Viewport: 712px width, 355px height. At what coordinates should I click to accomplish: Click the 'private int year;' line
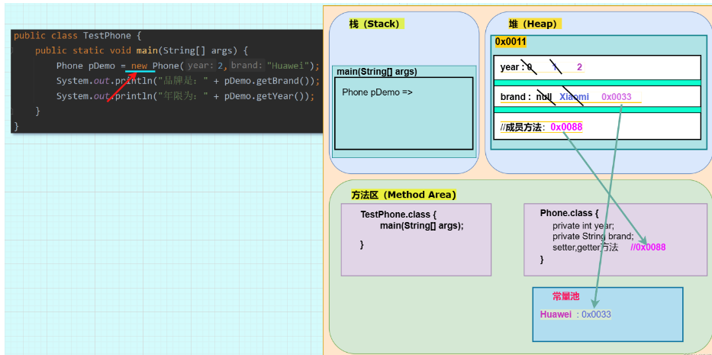584,225
